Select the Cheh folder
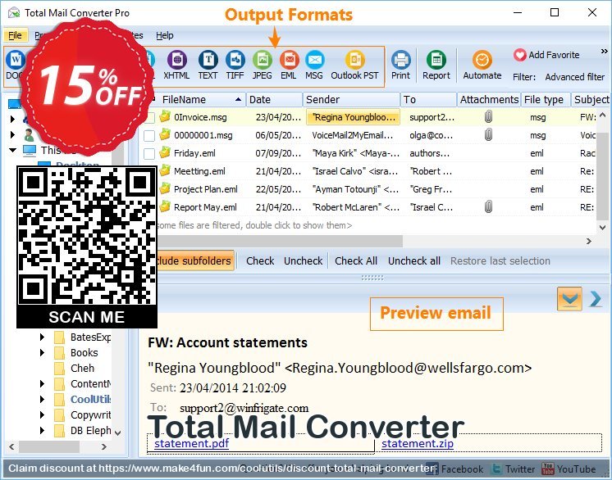The image size is (612, 480). [x=82, y=368]
